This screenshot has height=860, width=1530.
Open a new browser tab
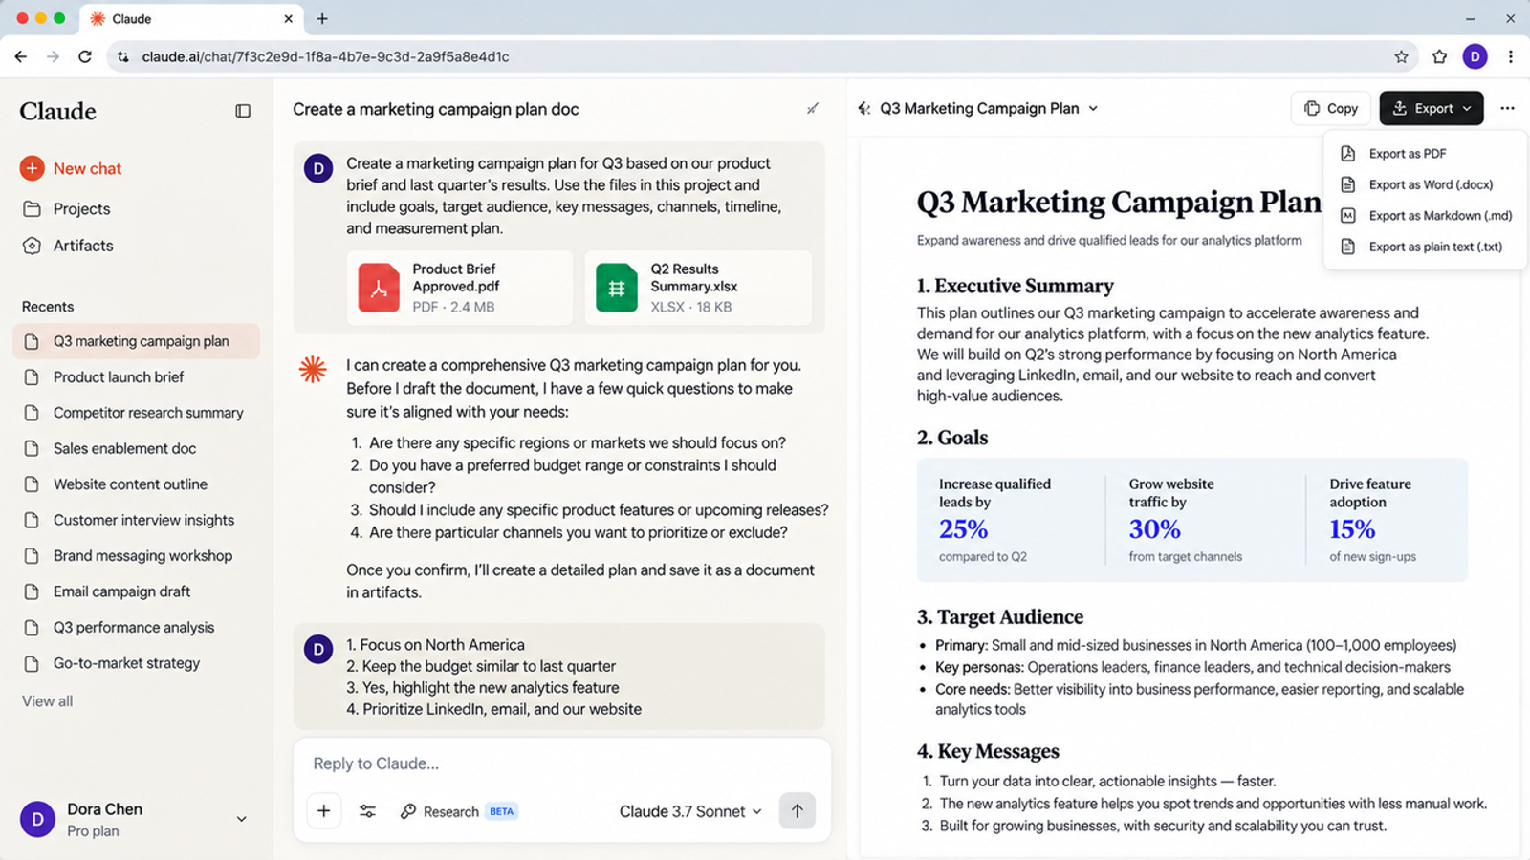[322, 18]
